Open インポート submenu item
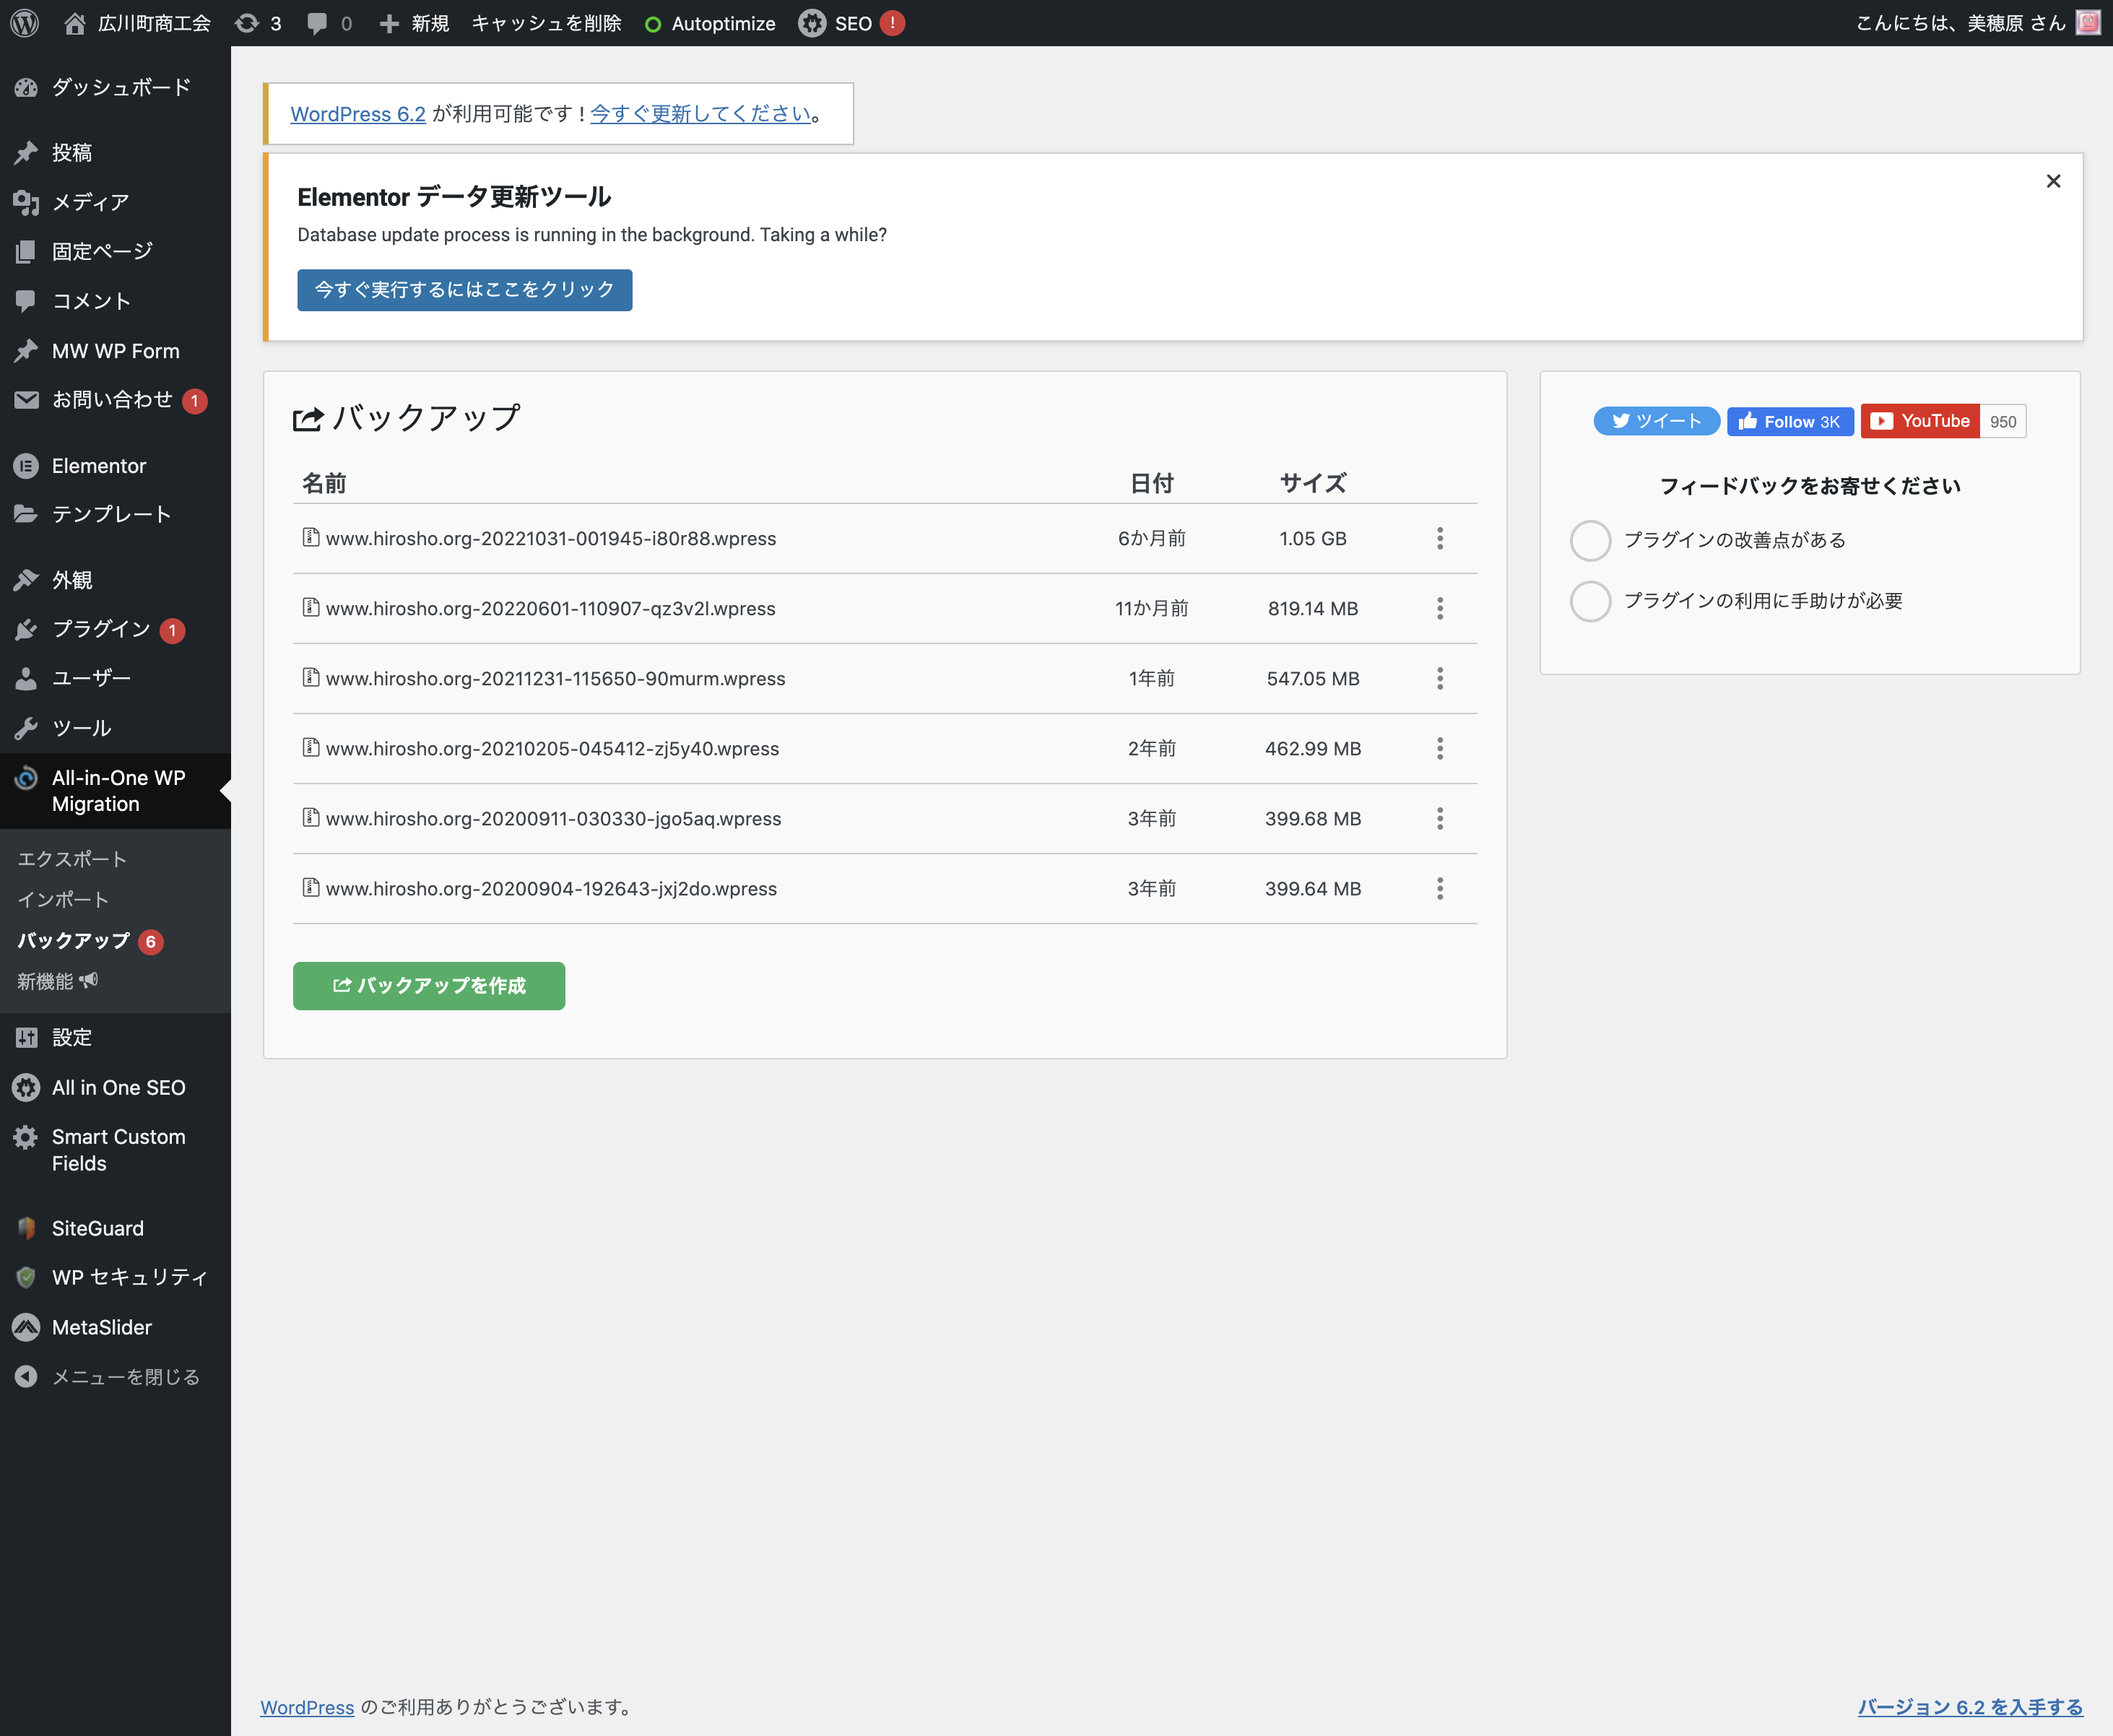 pyautogui.click(x=63, y=900)
